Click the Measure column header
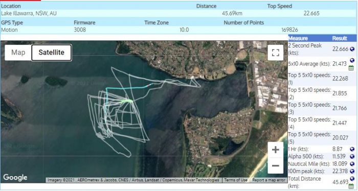 298,38
